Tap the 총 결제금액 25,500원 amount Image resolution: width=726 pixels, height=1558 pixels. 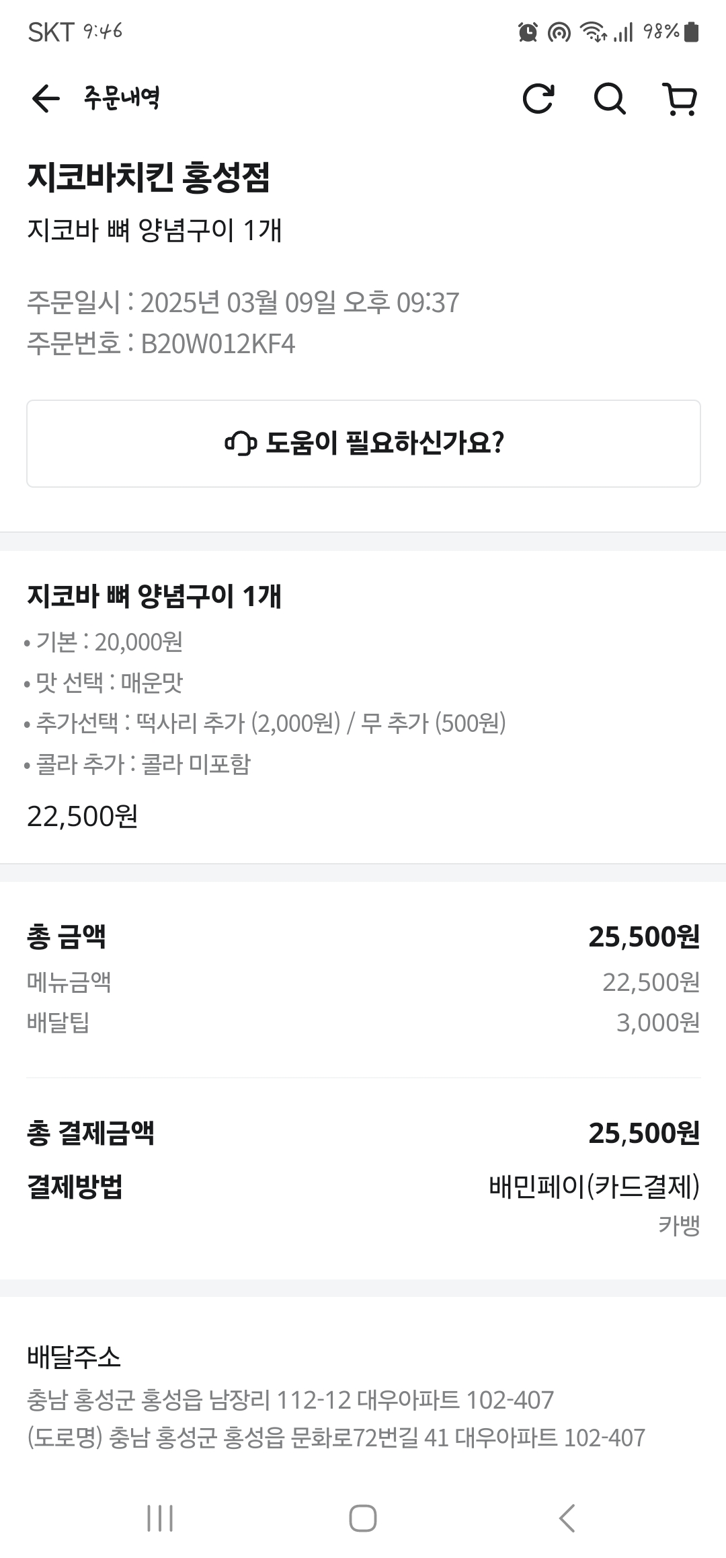[x=643, y=1133]
